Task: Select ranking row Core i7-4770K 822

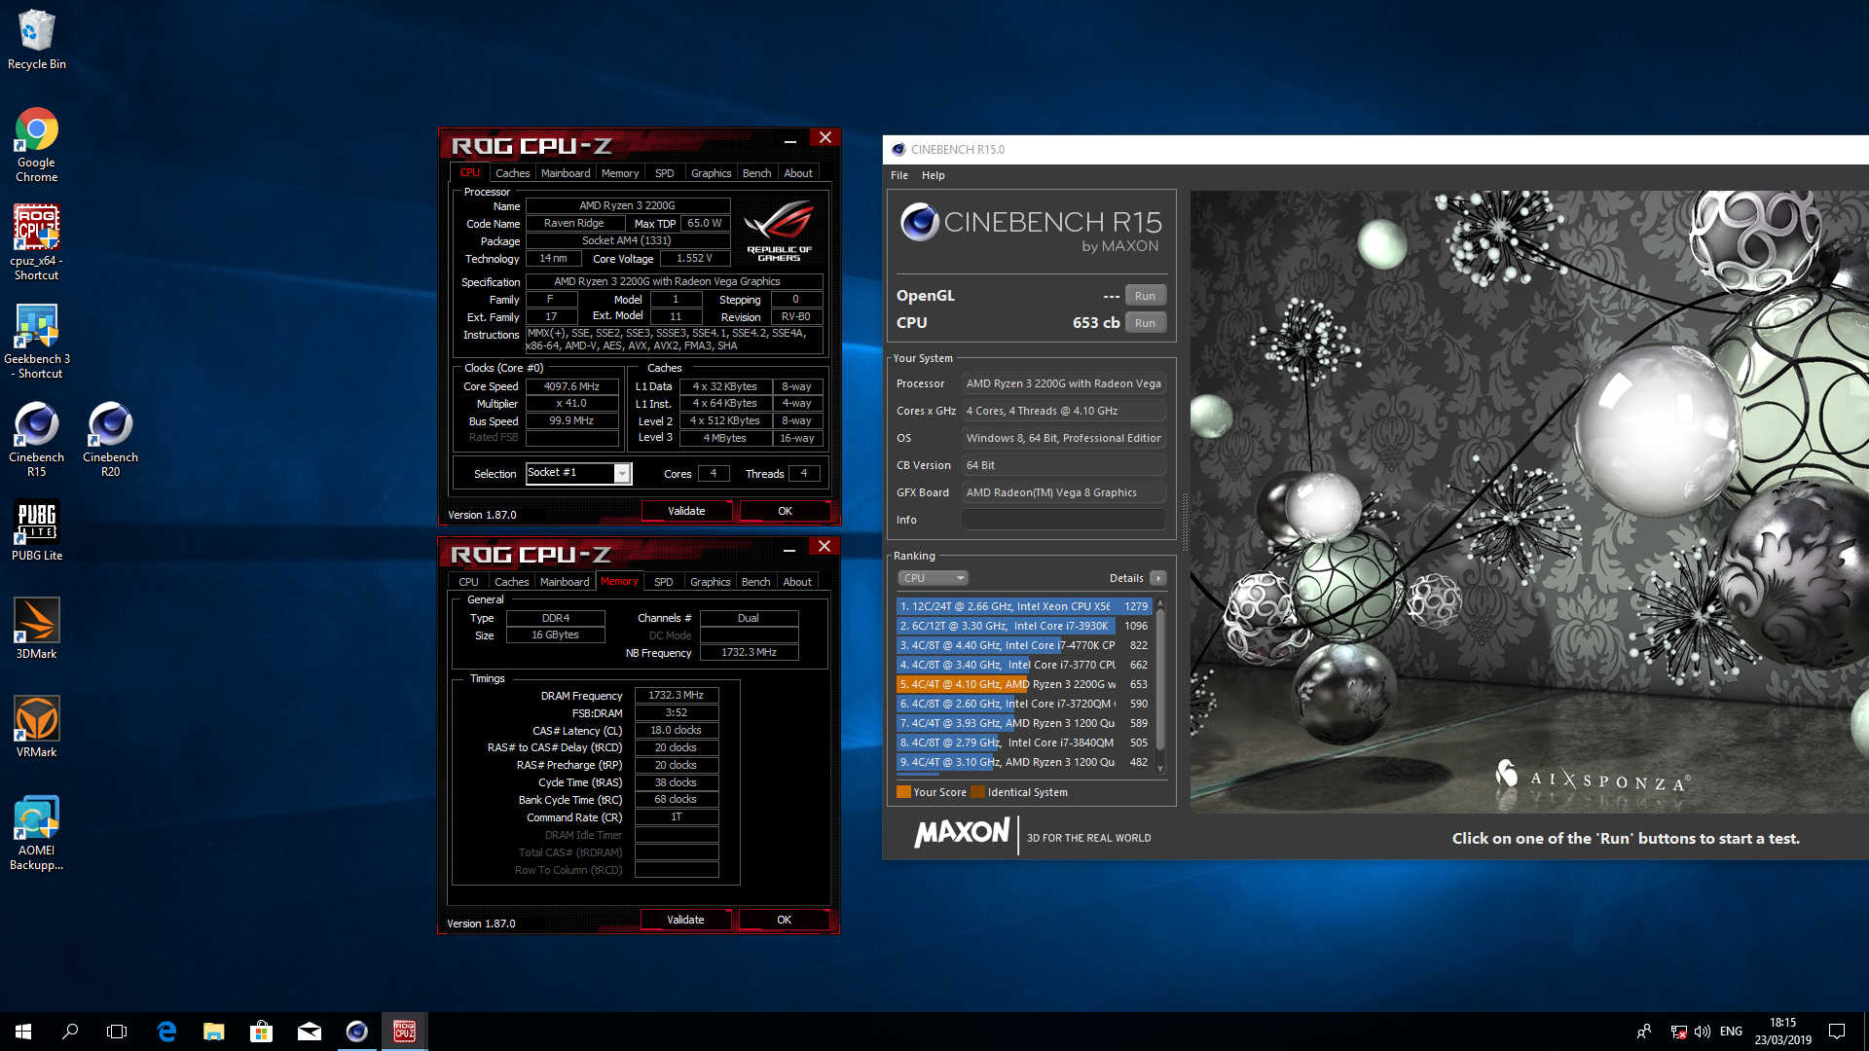Action: [1024, 645]
